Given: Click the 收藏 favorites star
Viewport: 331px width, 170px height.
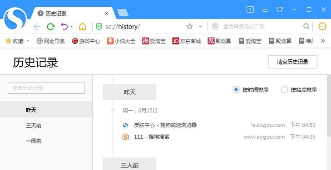Looking at the screenshot, I should click(8, 41).
